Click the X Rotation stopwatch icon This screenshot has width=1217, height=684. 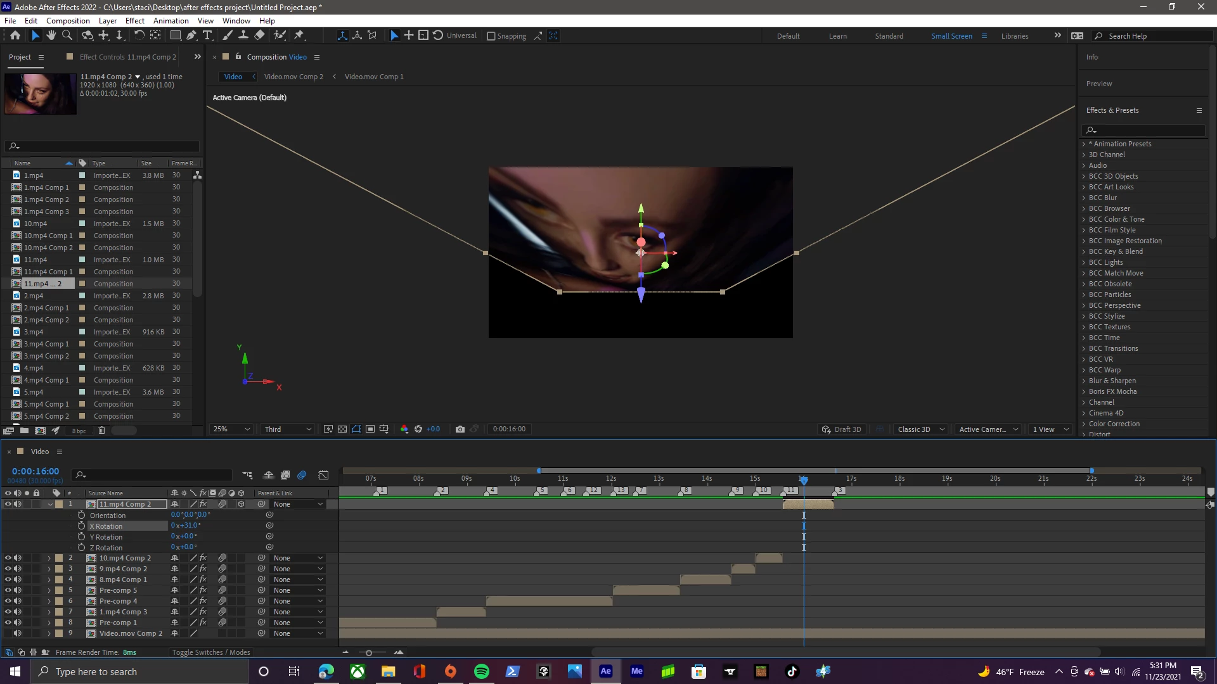[81, 526]
